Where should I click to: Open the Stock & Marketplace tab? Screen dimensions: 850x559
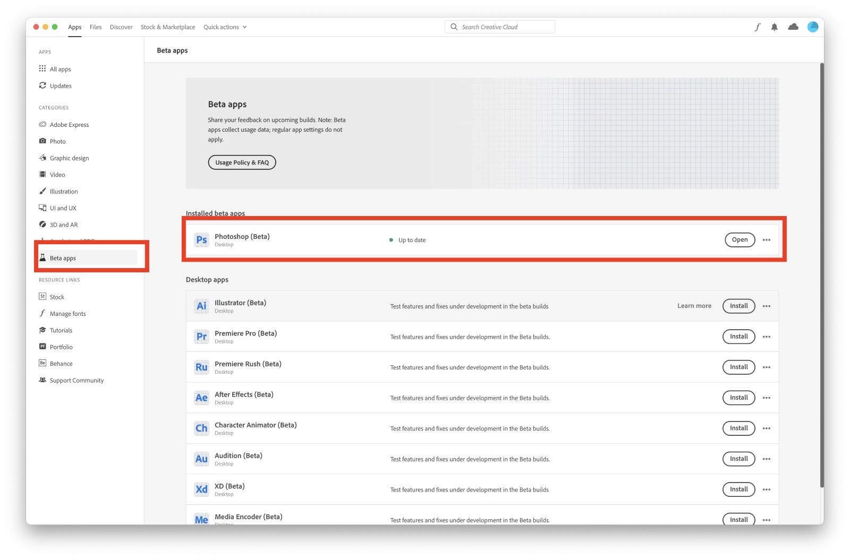coord(168,27)
